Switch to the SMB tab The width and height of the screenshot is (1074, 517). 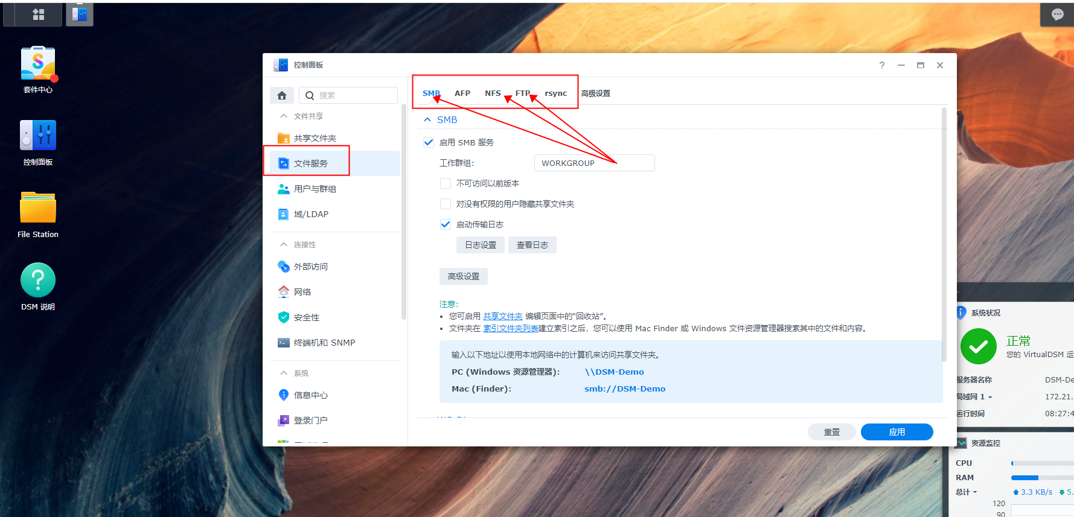point(431,93)
